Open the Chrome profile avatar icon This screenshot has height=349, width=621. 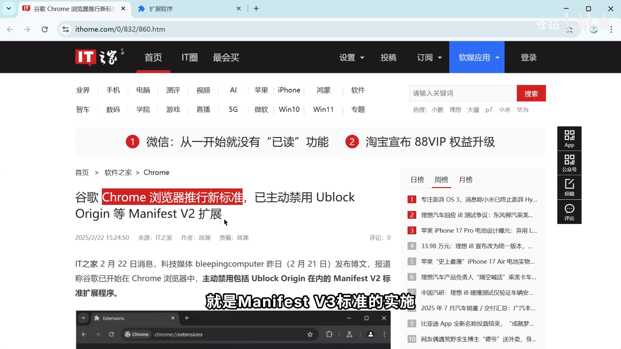coord(594,29)
